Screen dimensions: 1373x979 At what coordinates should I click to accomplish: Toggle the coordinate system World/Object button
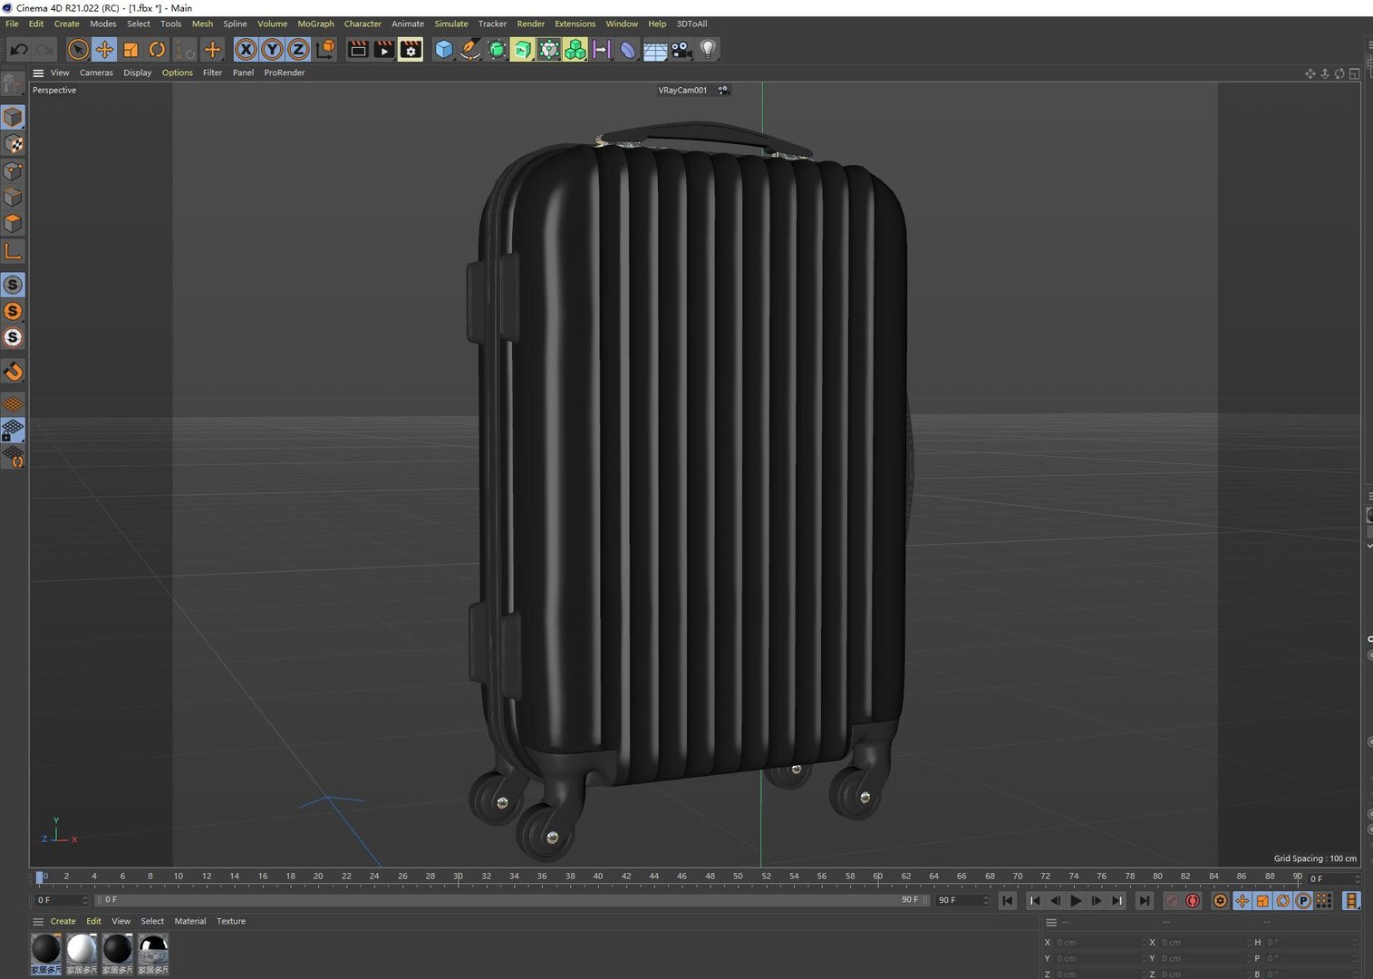coord(325,50)
